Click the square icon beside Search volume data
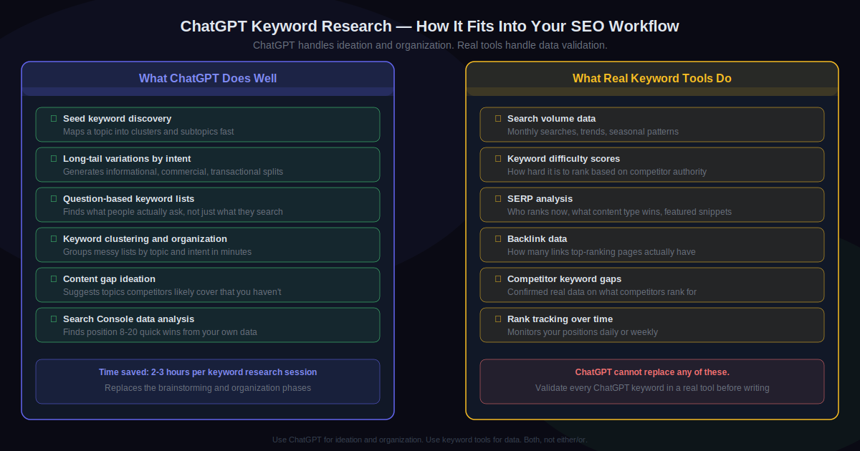The height and width of the screenshot is (451, 860). point(498,119)
